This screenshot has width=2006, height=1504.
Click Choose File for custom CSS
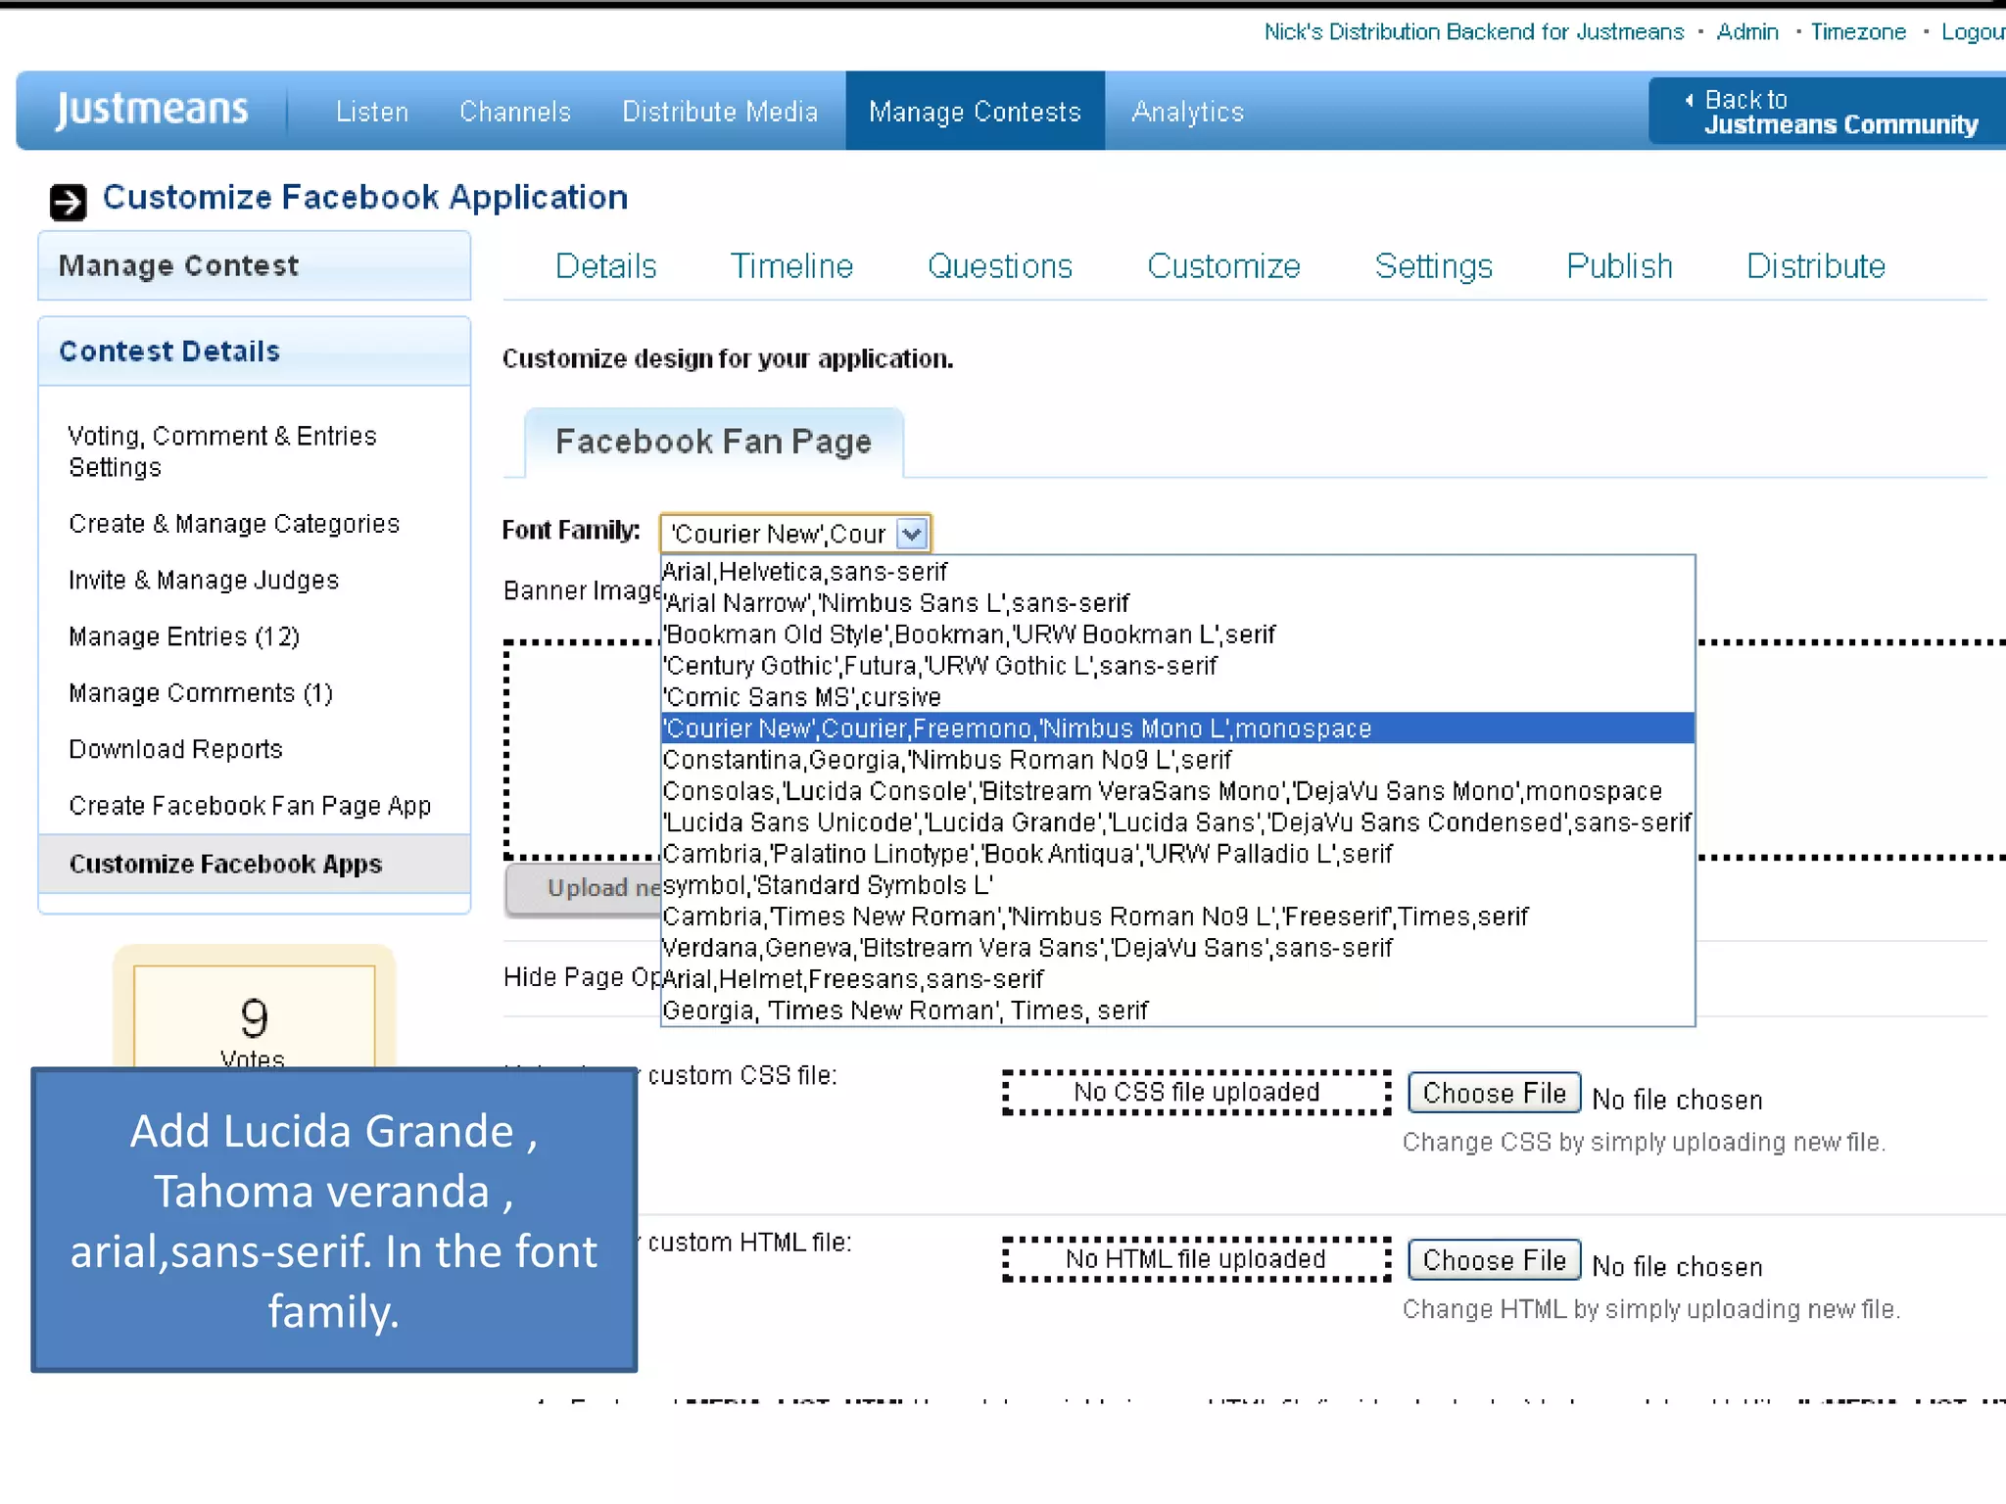point(1494,1093)
